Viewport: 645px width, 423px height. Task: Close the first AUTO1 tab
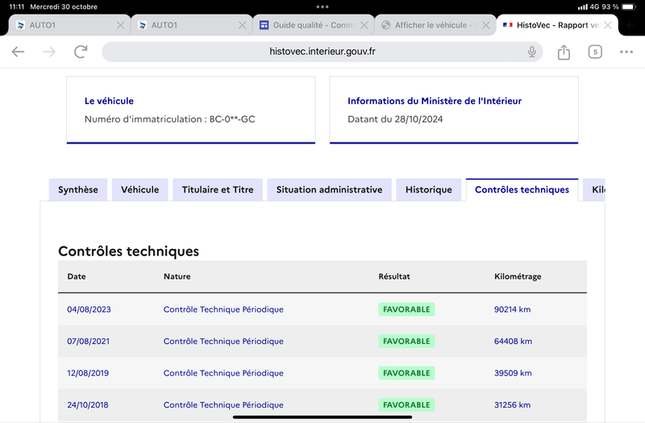tap(120, 25)
